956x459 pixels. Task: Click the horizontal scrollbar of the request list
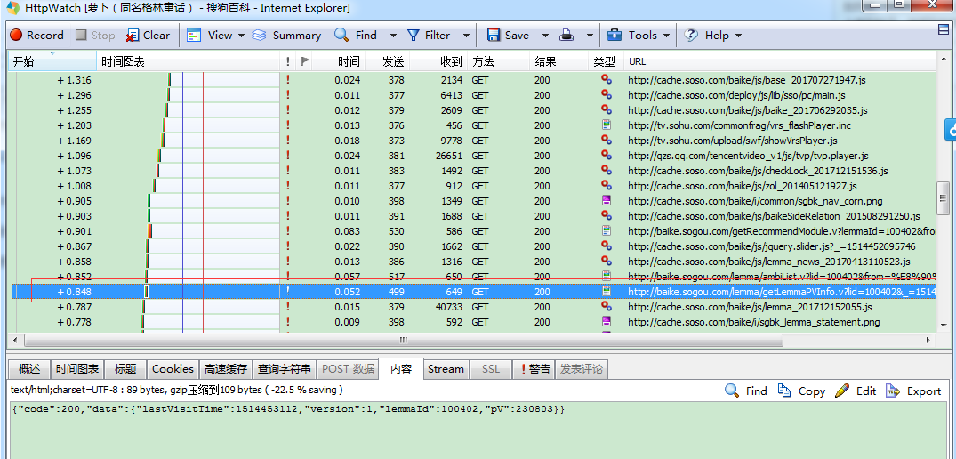403,340
